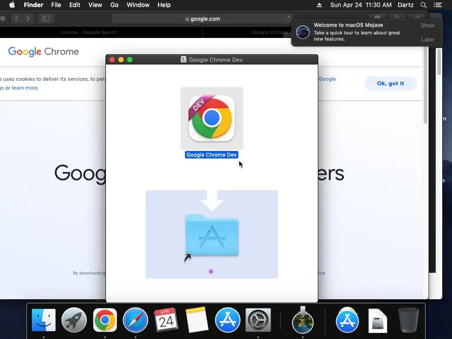Open the Finder menu
452x339 pixels.
coord(34,5)
